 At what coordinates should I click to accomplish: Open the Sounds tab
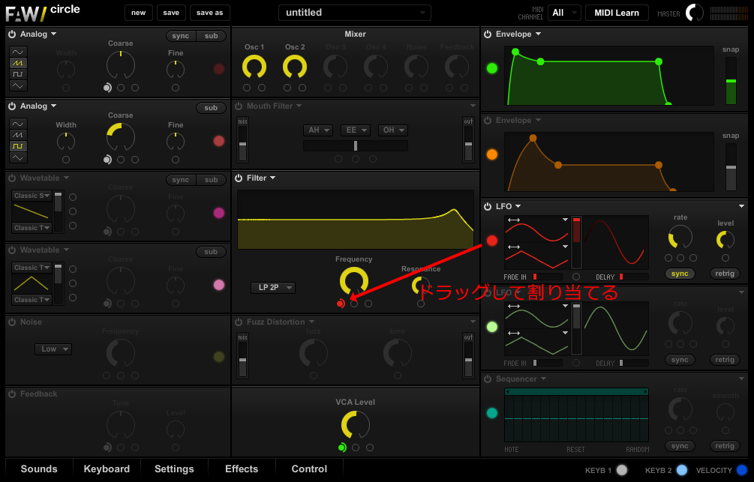pyautogui.click(x=39, y=469)
